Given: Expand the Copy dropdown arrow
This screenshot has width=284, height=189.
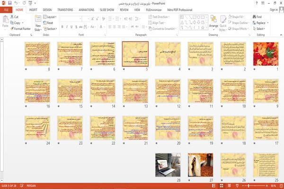Looking at the screenshot, I should (23, 23).
